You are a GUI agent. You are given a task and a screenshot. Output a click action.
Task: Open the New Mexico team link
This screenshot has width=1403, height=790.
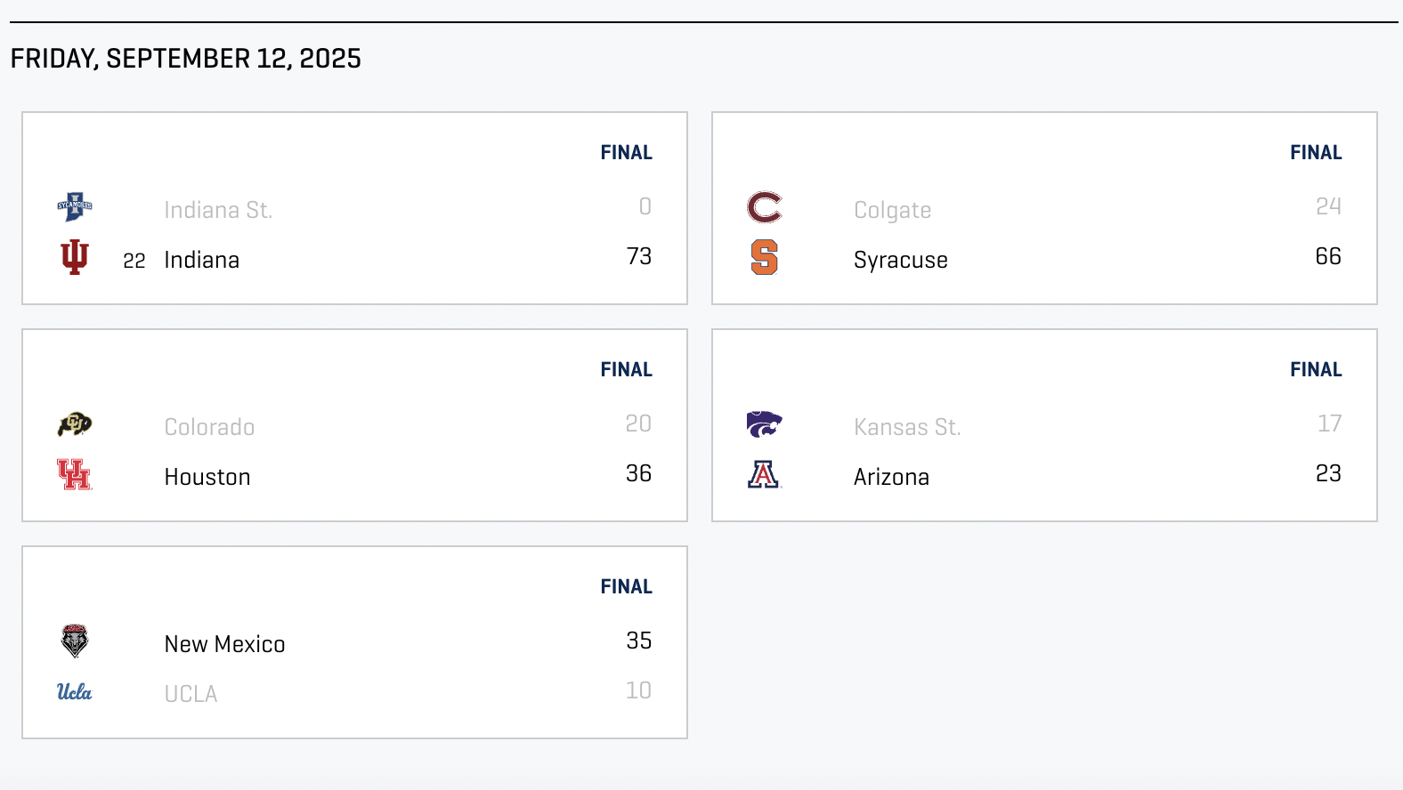(225, 644)
